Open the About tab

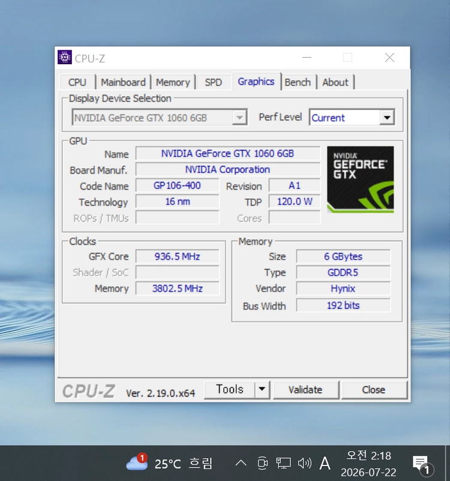point(335,82)
